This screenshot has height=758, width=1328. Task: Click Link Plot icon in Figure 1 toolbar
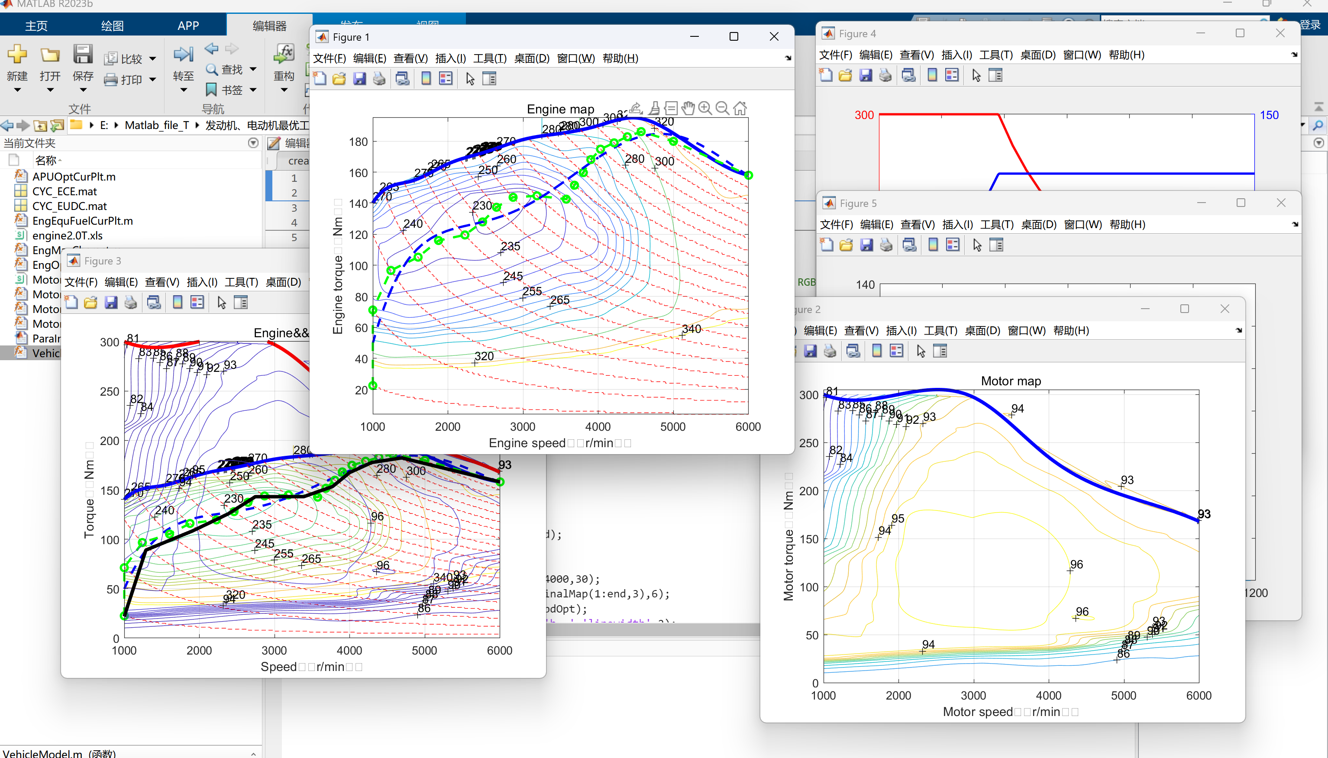click(402, 79)
